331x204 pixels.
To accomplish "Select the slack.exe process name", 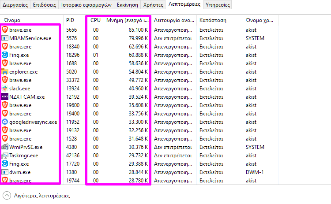I will pos(19,88).
